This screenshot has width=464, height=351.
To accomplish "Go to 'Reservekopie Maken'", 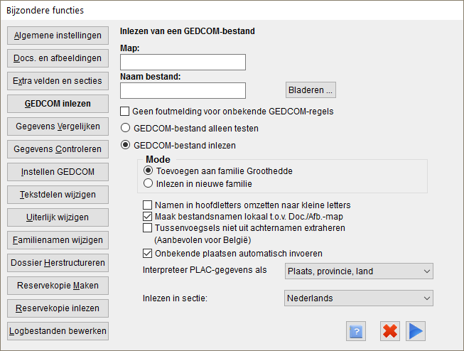I will tap(58, 286).
